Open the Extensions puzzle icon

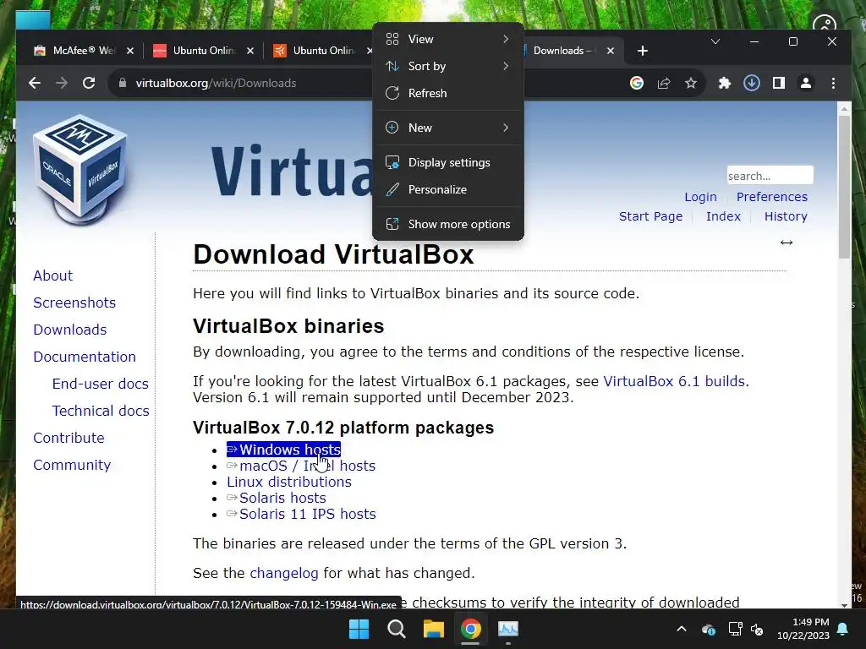pyautogui.click(x=724, y=84)
